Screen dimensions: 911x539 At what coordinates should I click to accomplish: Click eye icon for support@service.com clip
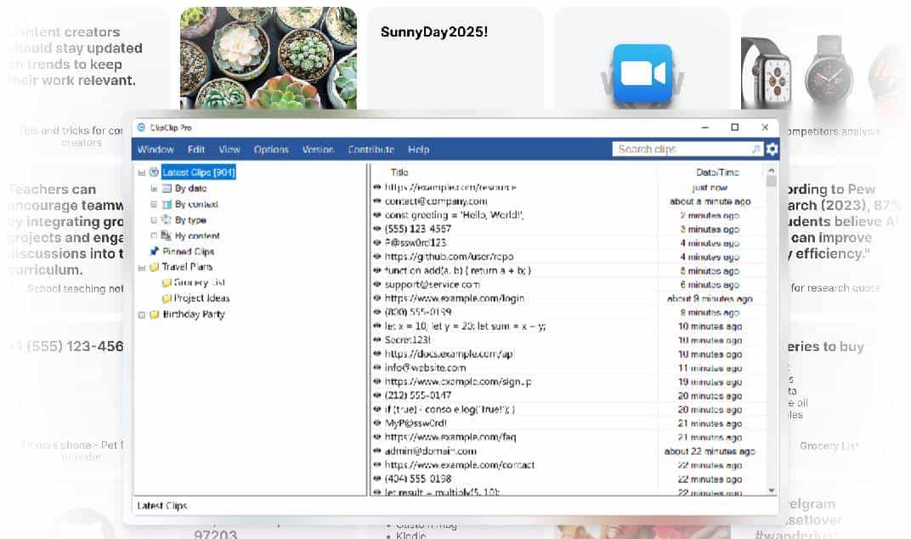tap(377, 284)
